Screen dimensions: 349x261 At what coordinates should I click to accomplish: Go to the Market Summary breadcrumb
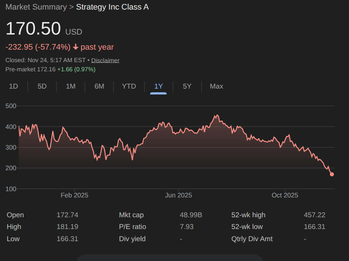pos(36,7)
